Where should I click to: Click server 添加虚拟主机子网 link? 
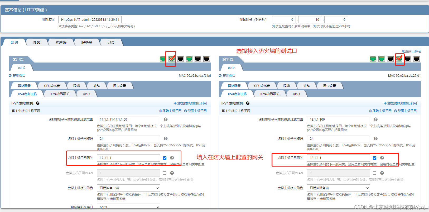pos(400,103)
